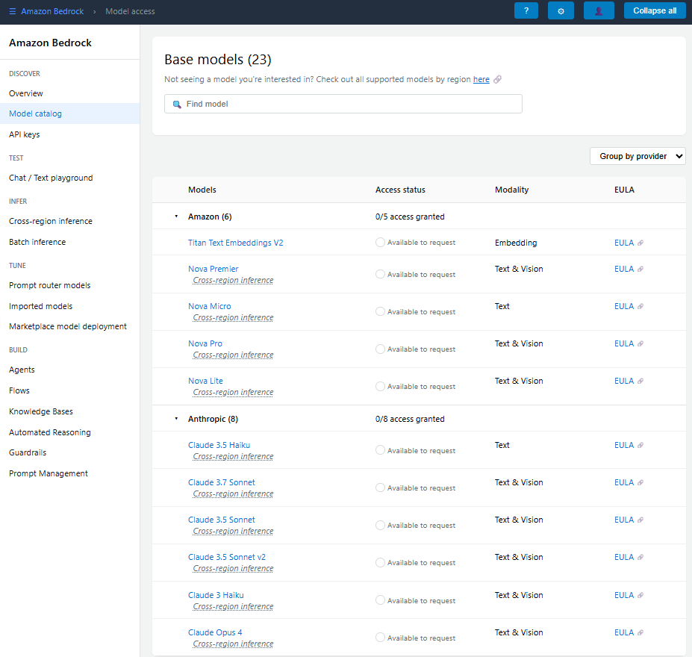Image resolution: width=692 pixels, height=657 pixels.
Task: Click the Collapse all button
Action: coord(655,10)
